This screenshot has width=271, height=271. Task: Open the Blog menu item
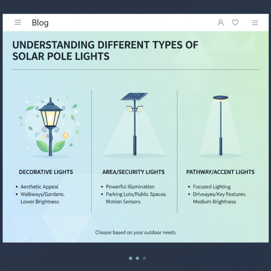click(40, 23)
